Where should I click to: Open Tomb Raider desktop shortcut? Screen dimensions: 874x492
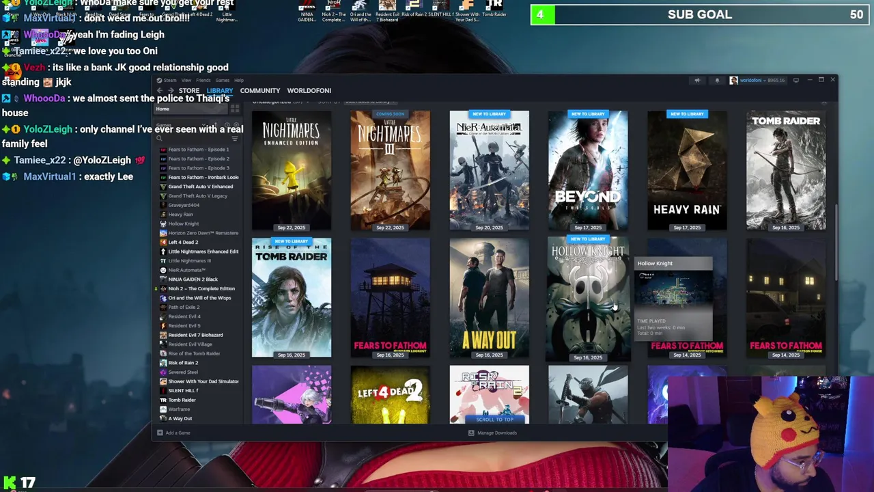(x=494, y=11)
